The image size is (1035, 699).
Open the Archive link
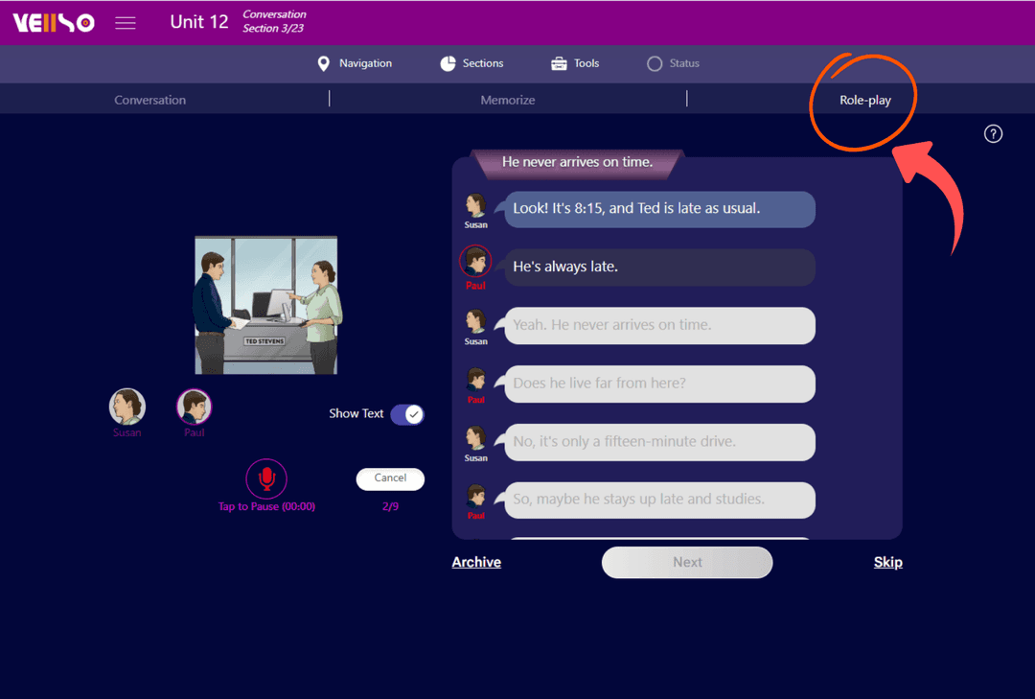[476, 563]
